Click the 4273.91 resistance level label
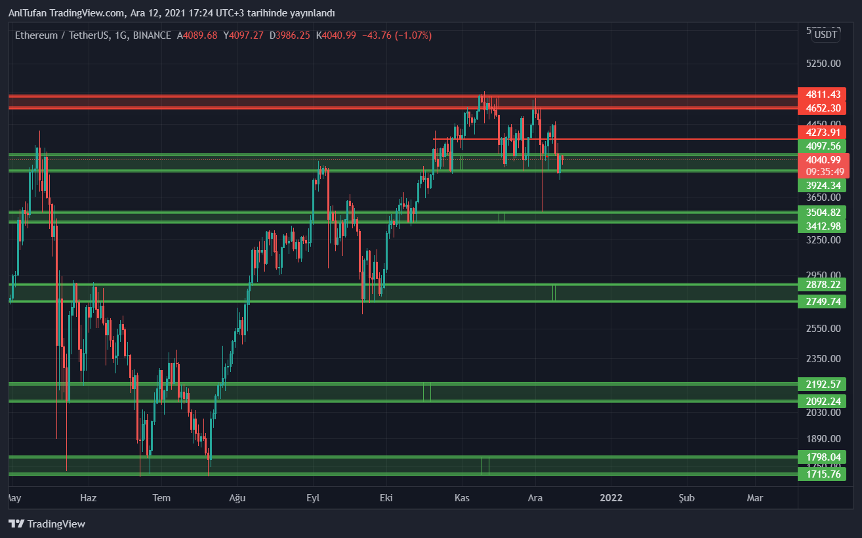 coord(821,132)
